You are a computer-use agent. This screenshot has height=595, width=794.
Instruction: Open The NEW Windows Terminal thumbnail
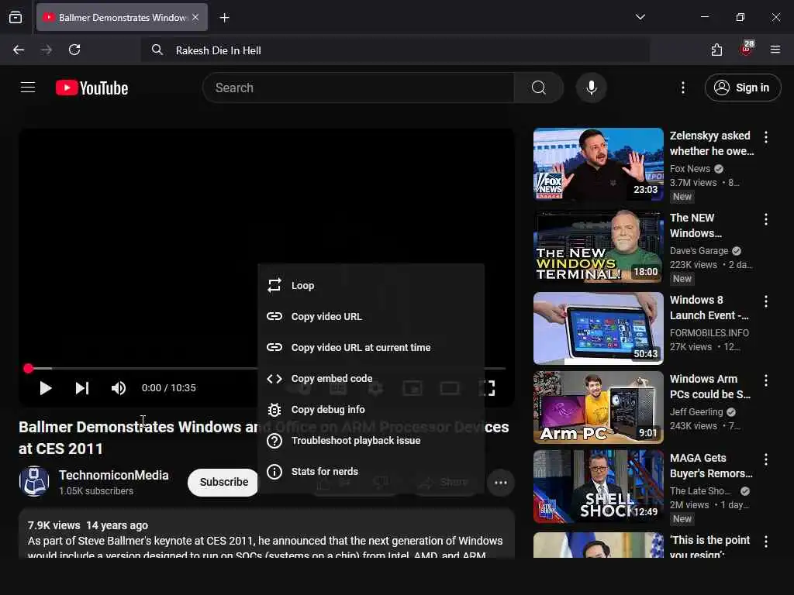tap(598, 246)
